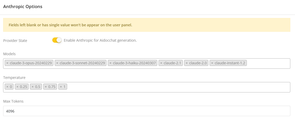This screenshot has width=295, height=119.
Task: Delete temperature value 0.5 via × icon
Action: click(33, 87)
